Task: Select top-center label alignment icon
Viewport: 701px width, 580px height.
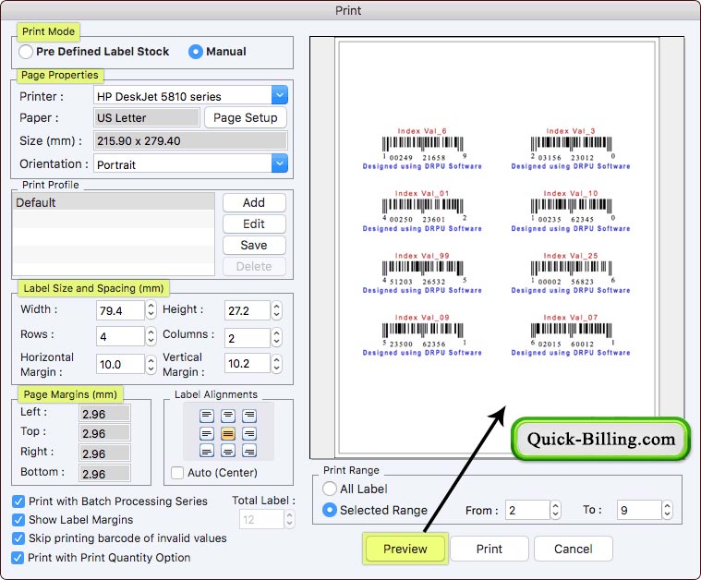Action: tap(228, 416)
